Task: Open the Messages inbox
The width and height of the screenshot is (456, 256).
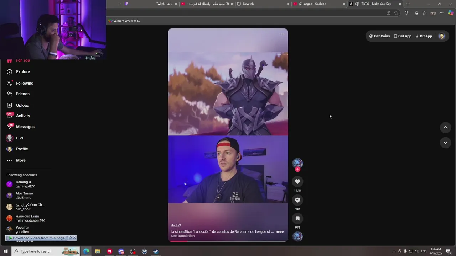Action: click(20, 127)
